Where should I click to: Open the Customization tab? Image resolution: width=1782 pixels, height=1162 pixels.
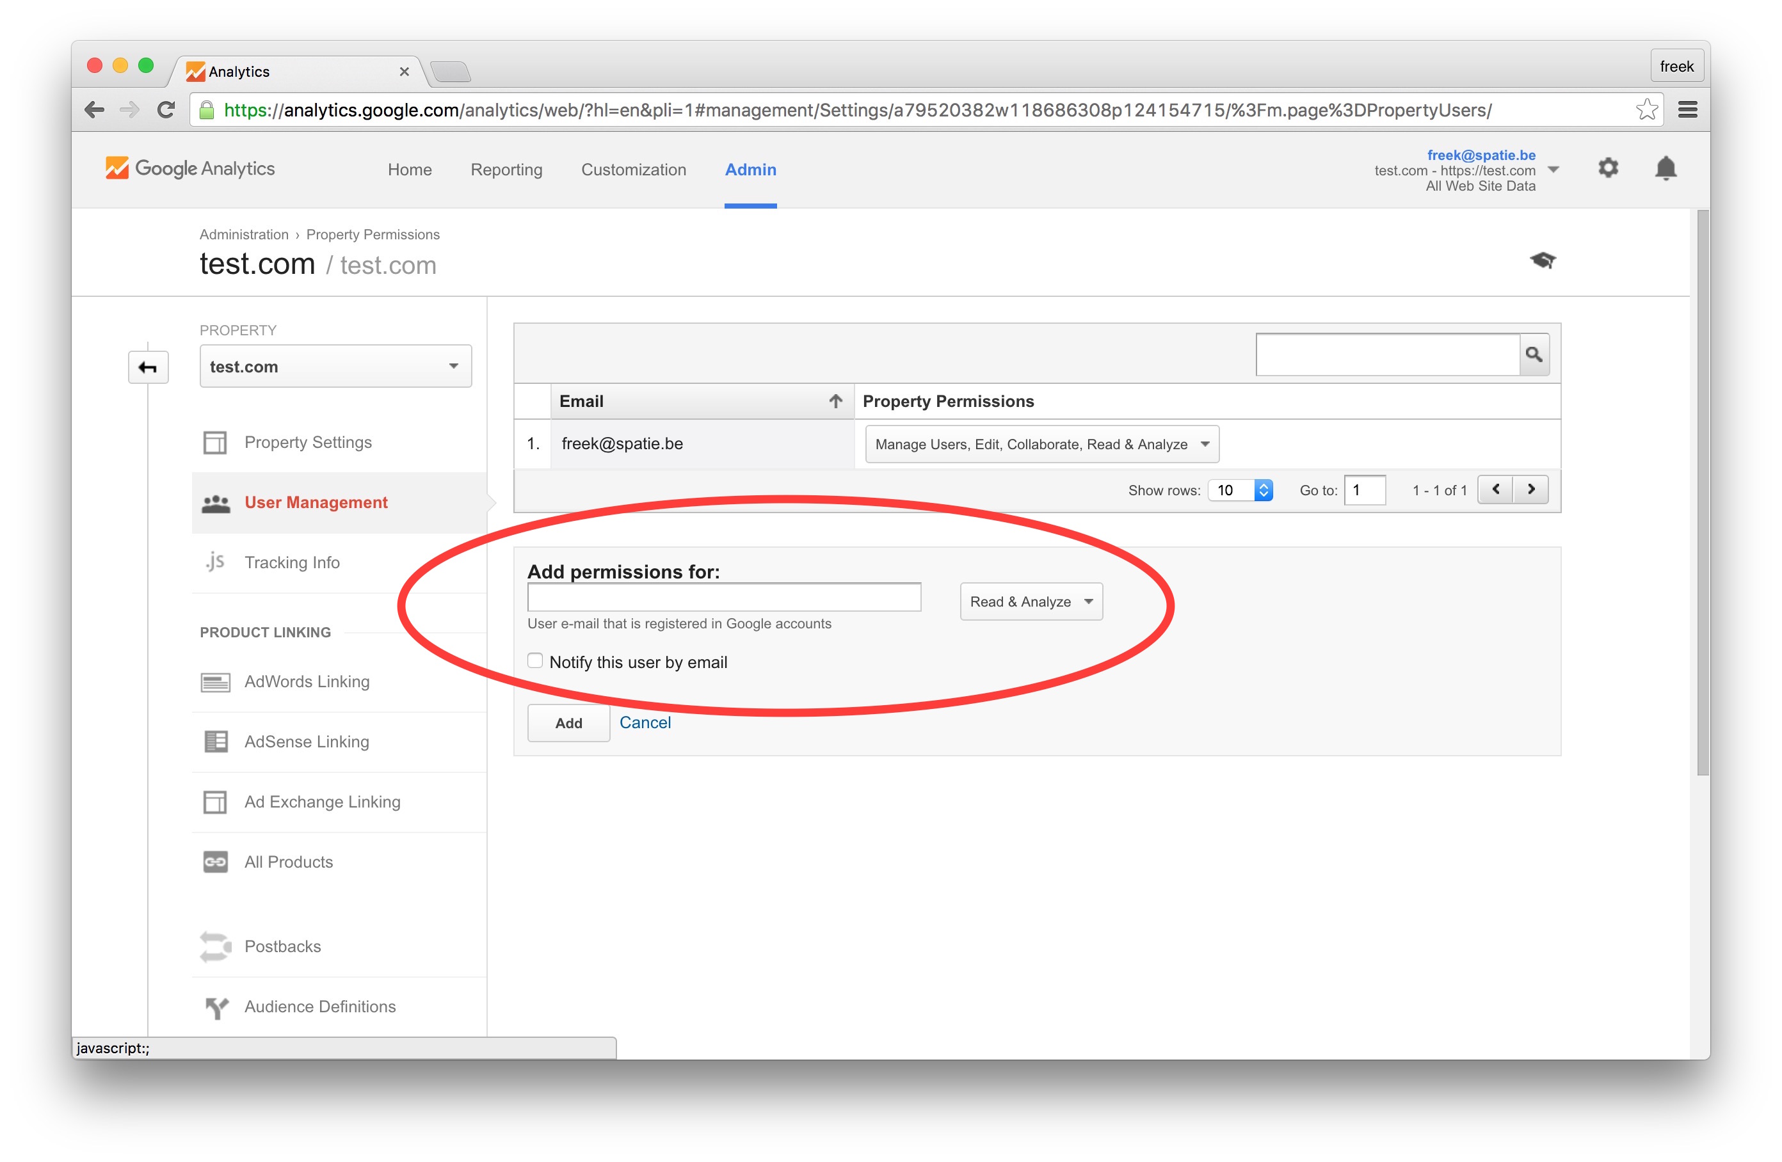click(632, 170)
